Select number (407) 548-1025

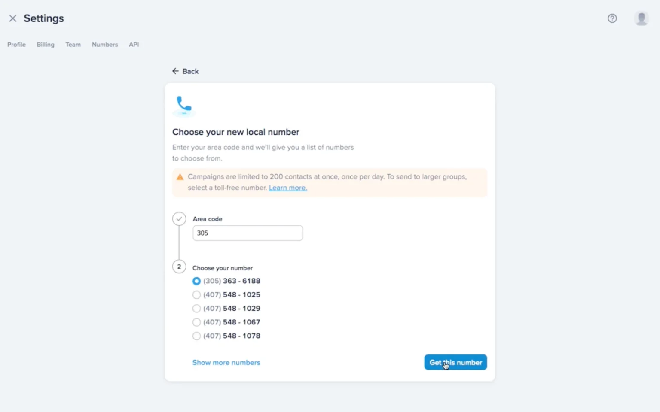tap(196, 295)
